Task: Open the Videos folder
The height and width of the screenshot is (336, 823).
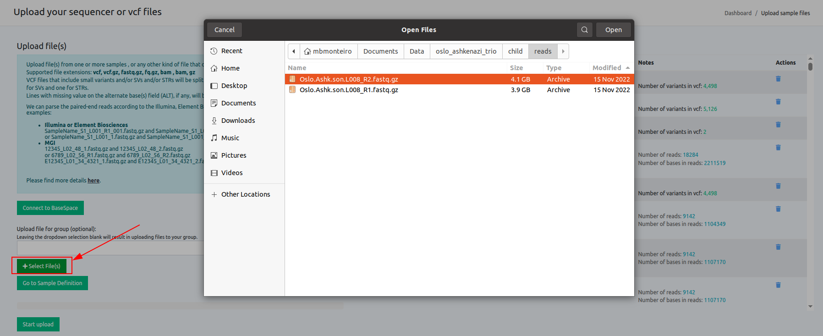Action: (232, 173)
